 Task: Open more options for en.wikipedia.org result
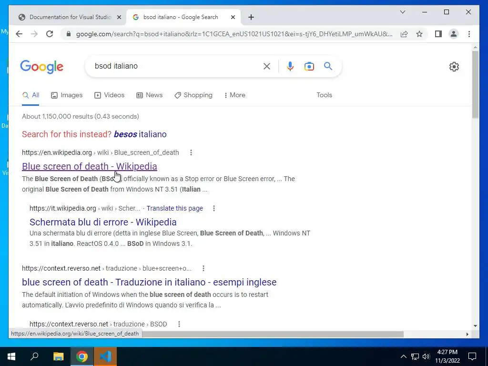pos(191,152)
